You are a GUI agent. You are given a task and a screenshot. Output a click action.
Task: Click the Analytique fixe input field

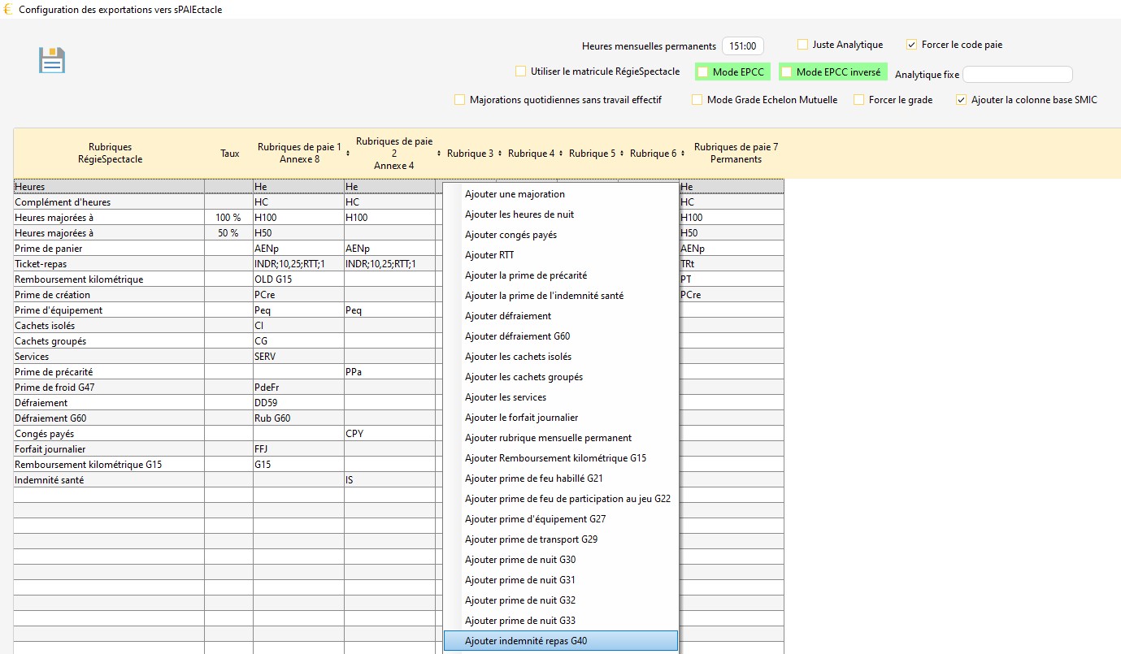(x=1017, y=75)
